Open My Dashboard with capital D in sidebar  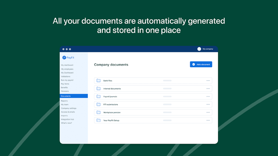pyautogui.click(x=67, y=73)
